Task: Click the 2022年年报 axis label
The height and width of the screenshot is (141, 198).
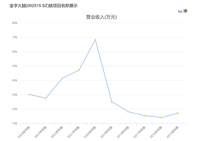Action: [x=57, y=132]
